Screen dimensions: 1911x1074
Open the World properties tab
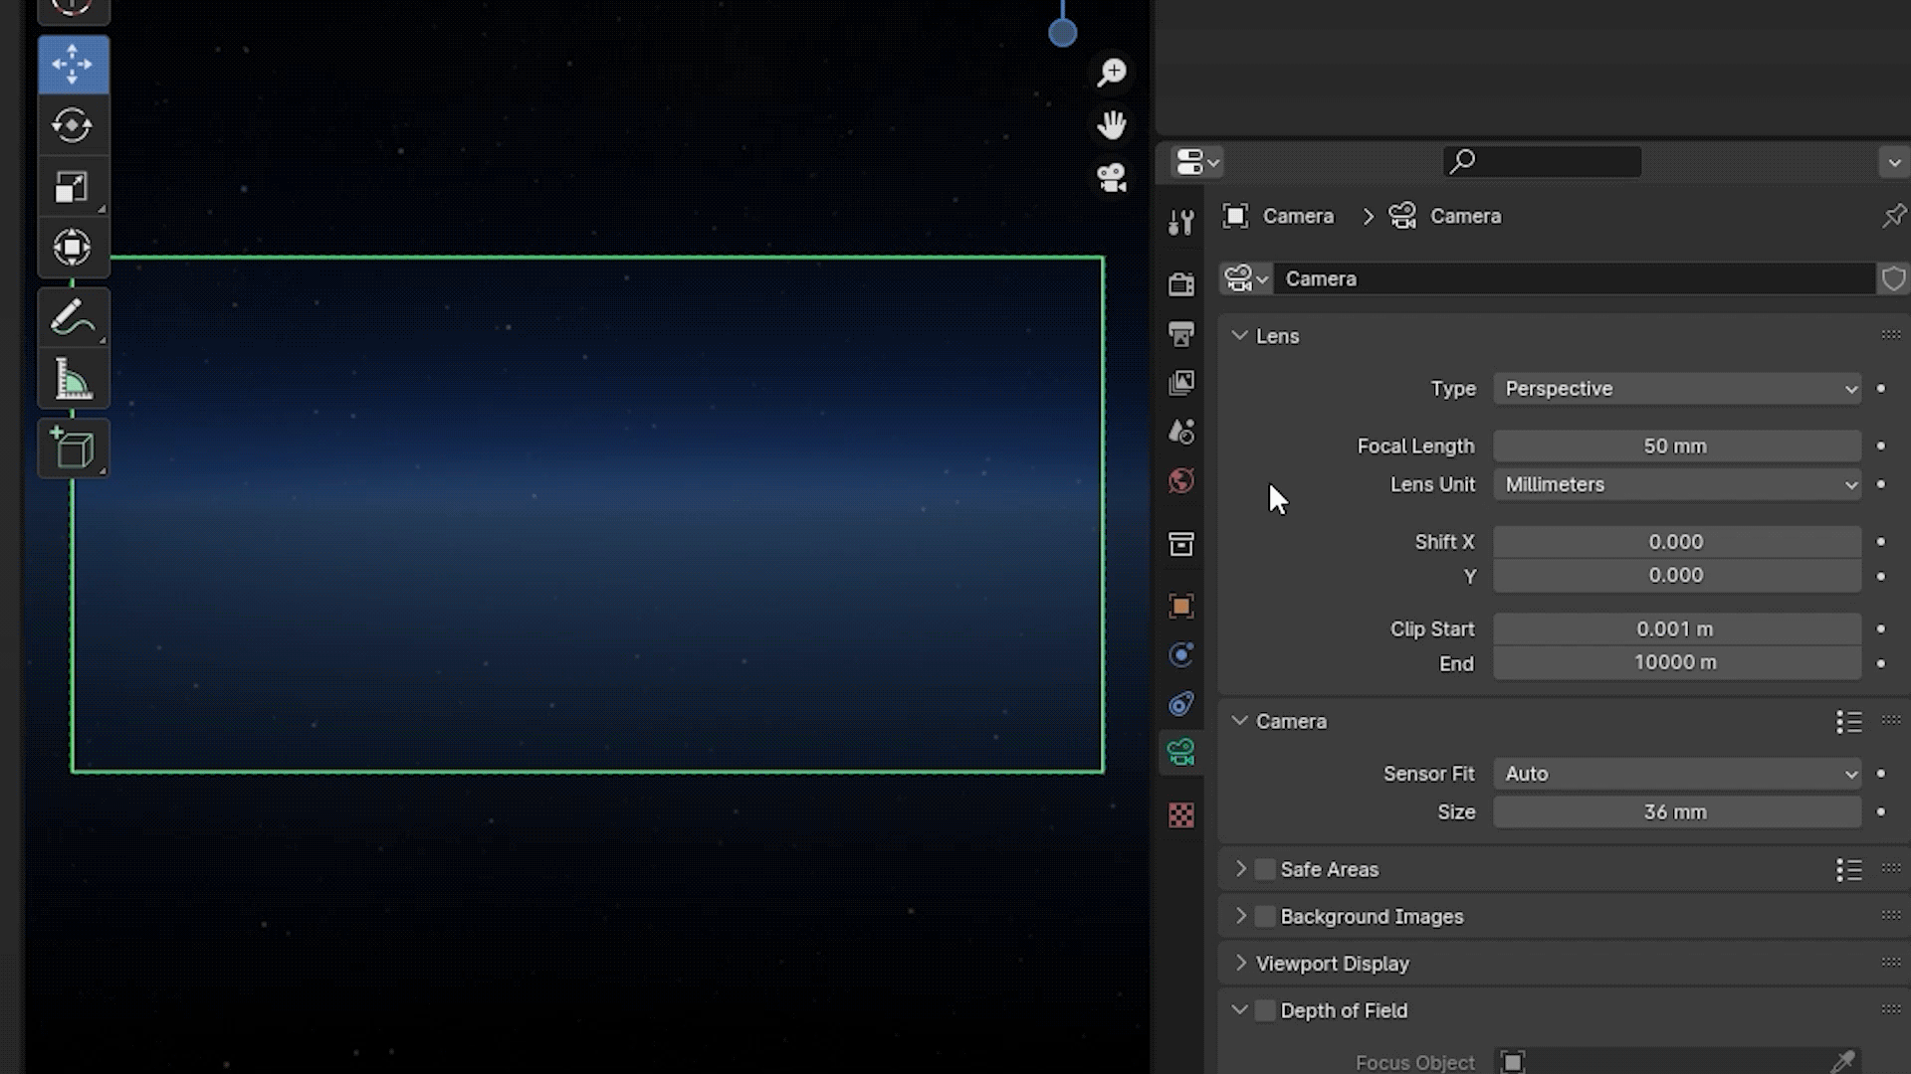click(x=1181, y=481)
